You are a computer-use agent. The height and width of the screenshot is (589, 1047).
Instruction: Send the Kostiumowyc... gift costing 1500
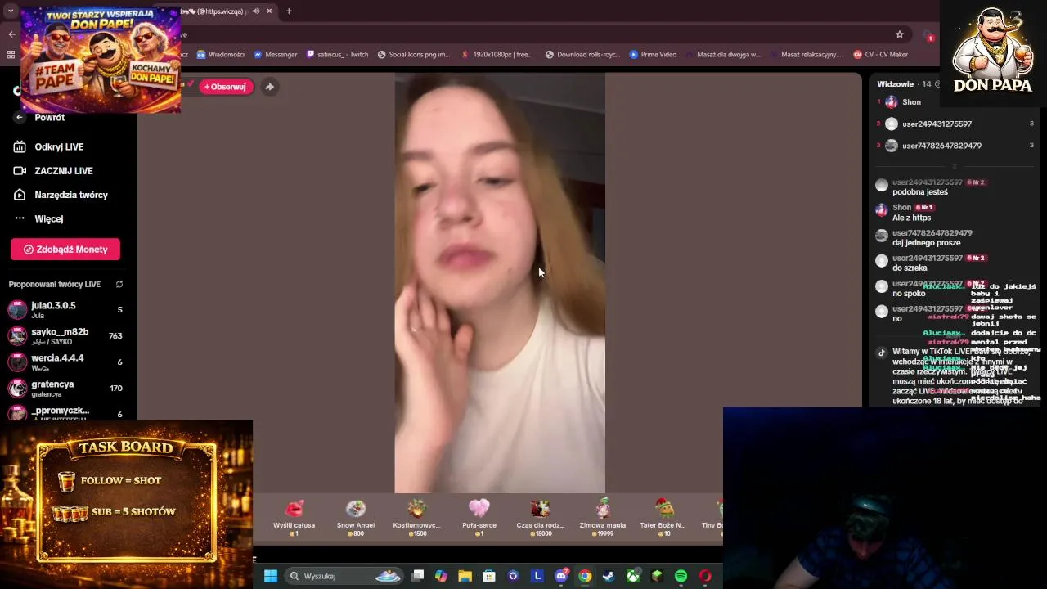coord(417,518)
